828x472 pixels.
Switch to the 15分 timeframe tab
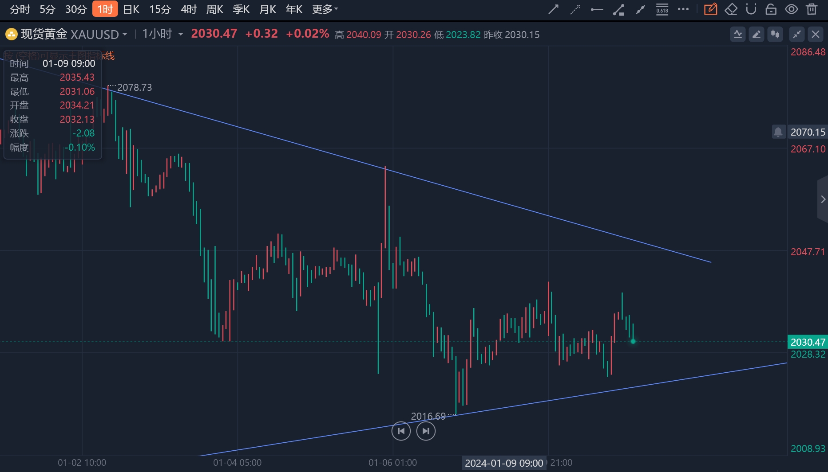coord(160,9)
